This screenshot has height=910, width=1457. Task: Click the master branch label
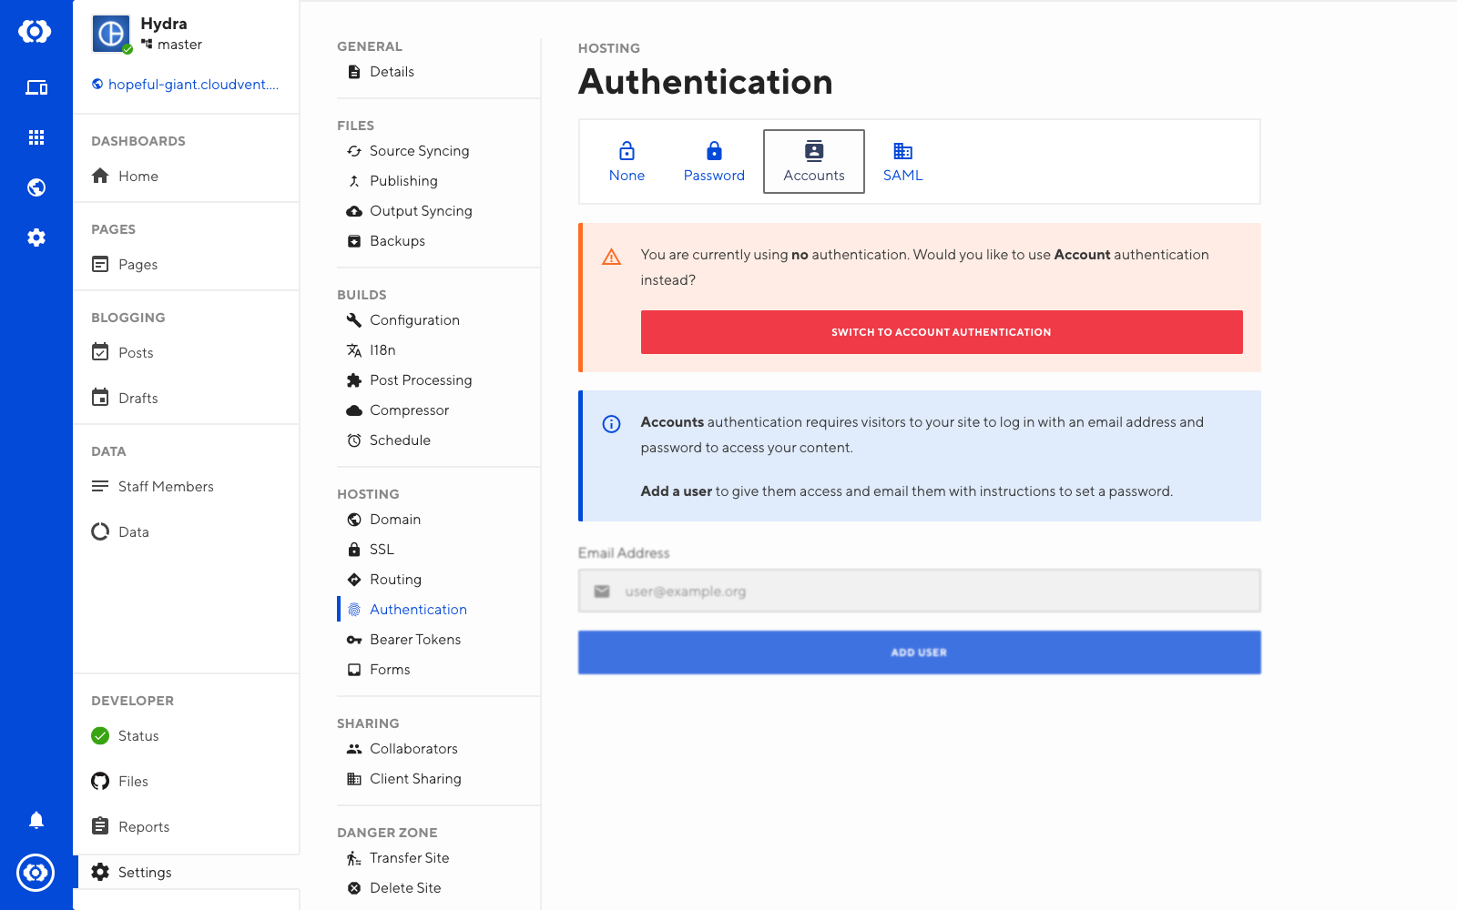point(172,45)
